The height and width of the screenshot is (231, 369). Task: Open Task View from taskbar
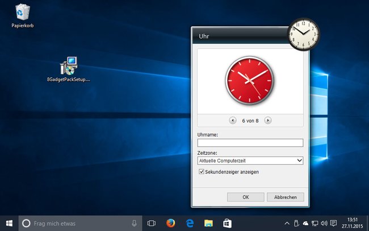point(152,223)
